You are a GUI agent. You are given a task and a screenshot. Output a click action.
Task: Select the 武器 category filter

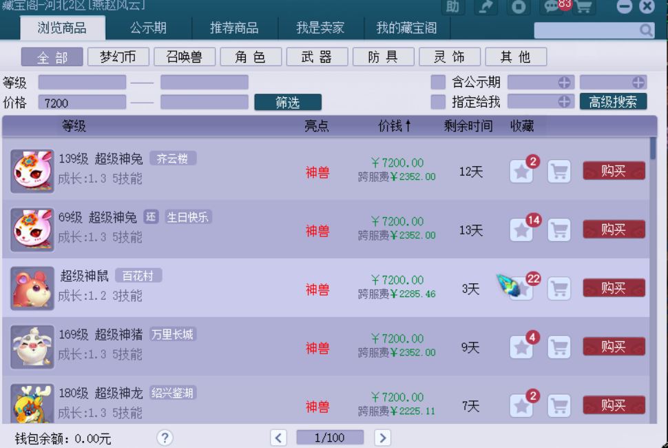(317, 57)
